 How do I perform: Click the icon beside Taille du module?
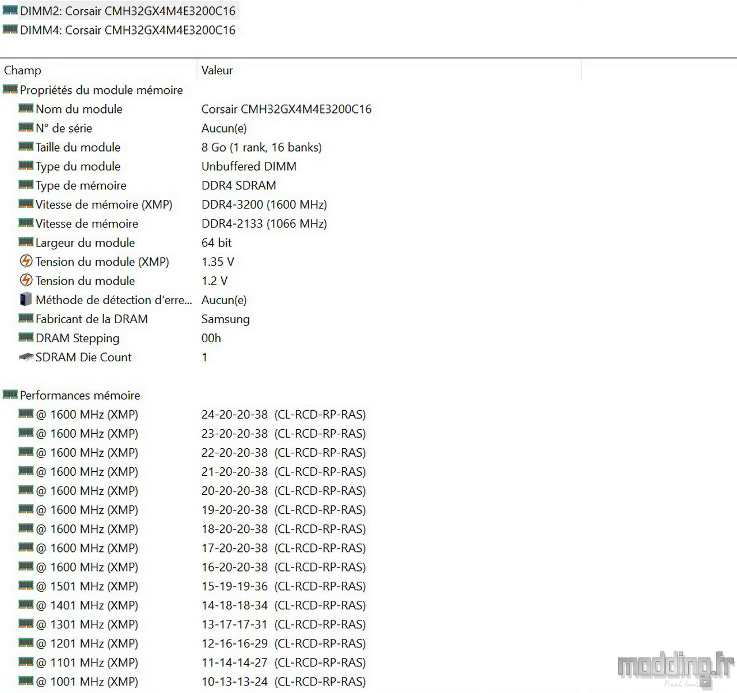pos(26,146)
